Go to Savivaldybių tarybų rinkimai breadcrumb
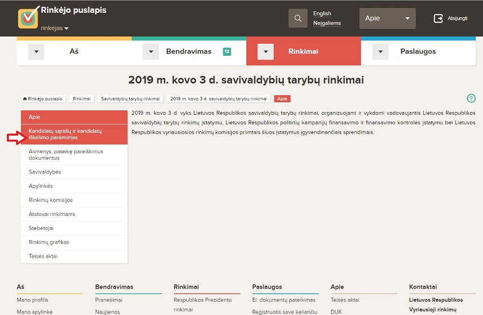 coord(130,99)
